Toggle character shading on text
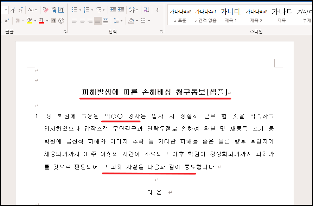The height and width of the screenshot is (206, 313). (x=53, y=20)
